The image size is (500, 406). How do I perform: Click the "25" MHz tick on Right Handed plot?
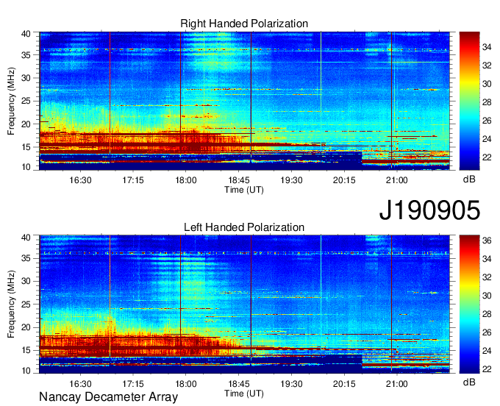point(26,101)
